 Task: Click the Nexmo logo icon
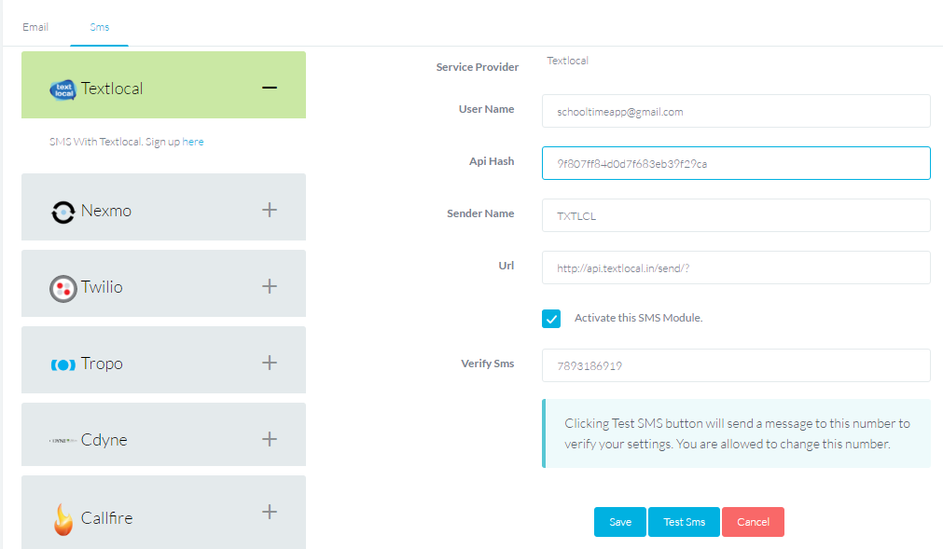[x=63, y=212]
